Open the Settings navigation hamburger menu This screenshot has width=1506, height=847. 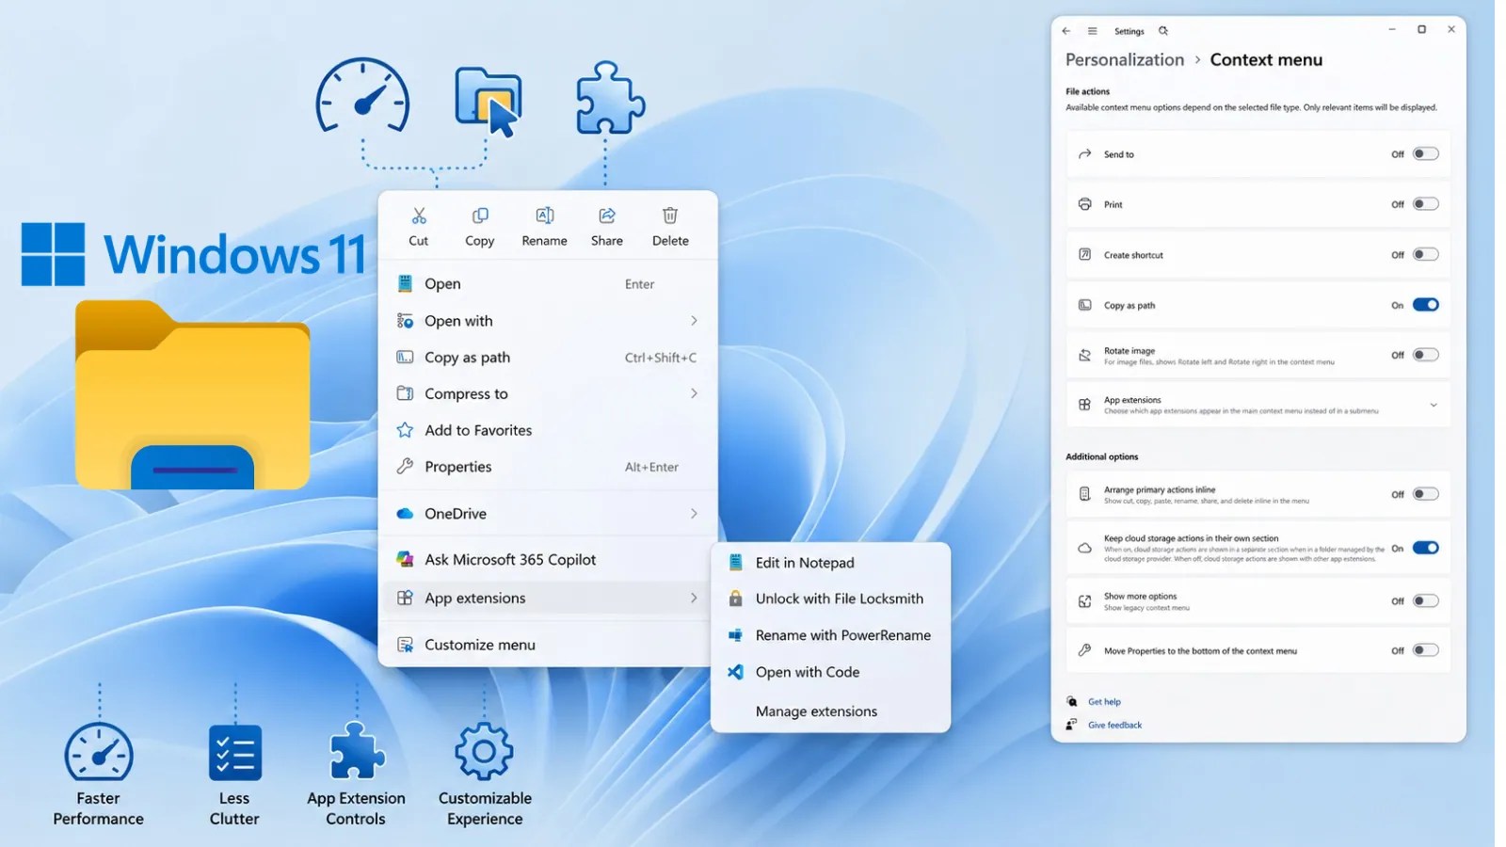[x=1093, y=31]
